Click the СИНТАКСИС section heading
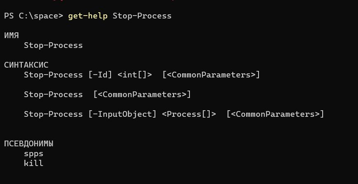 (x=26, y=65)
